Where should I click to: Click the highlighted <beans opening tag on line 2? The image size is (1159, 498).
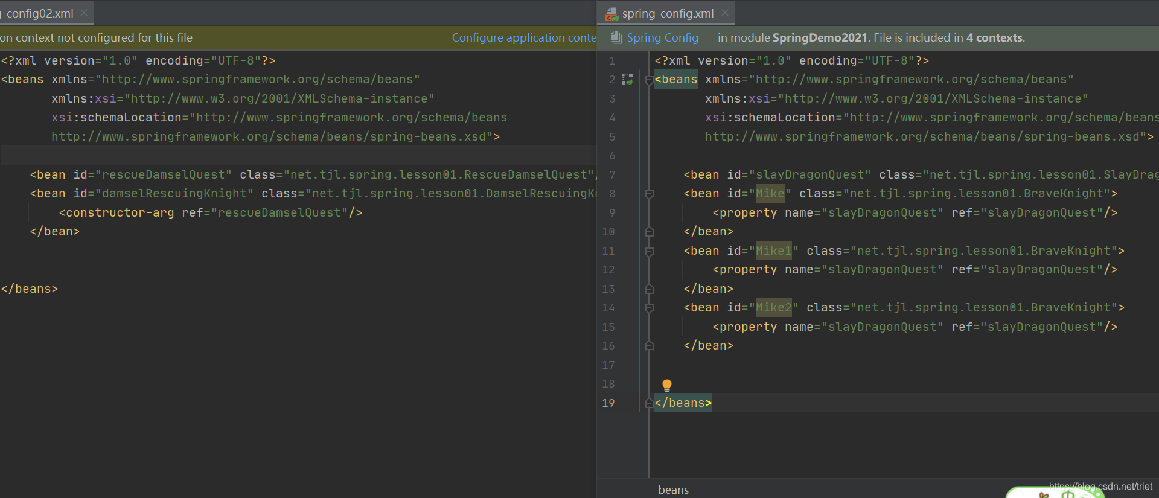click(x=676, y=79)
